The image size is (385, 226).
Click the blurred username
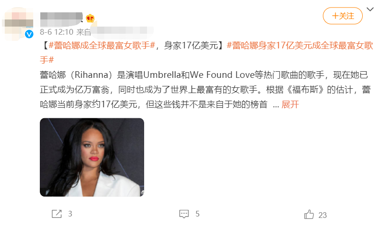click(x=61, y=19)
